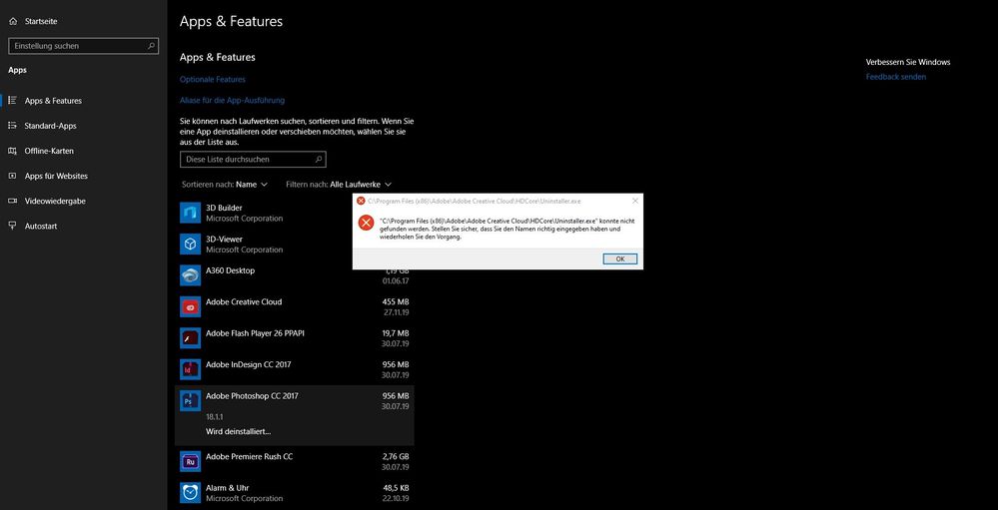Viewport: 998px width, 510px height.
Task: Open the Sortieren nach Name dropdown
Action: click(x=225, y=185)
